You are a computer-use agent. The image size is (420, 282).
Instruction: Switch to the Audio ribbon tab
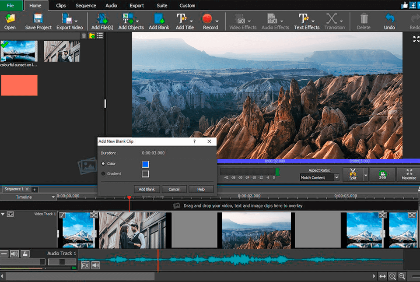111,5
